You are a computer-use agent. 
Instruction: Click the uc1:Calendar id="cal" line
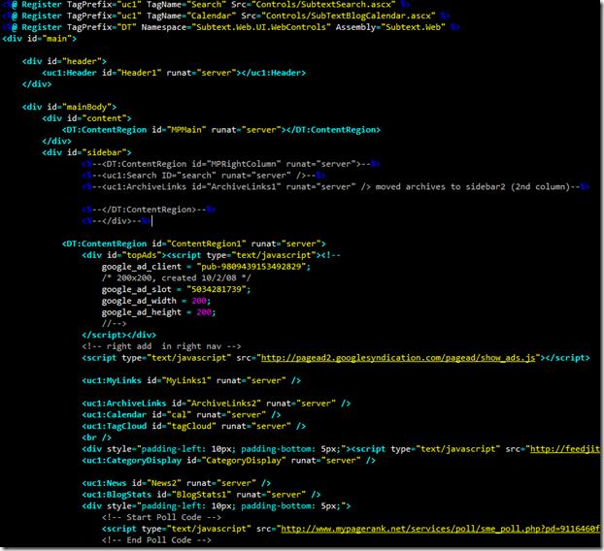182,415
